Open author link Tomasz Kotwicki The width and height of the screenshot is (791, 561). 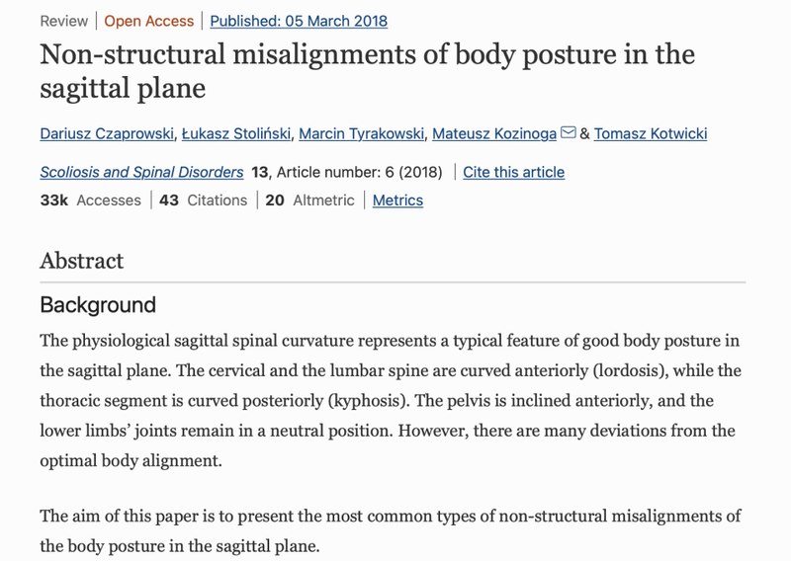pyautogui.click(x=651, y=133)
